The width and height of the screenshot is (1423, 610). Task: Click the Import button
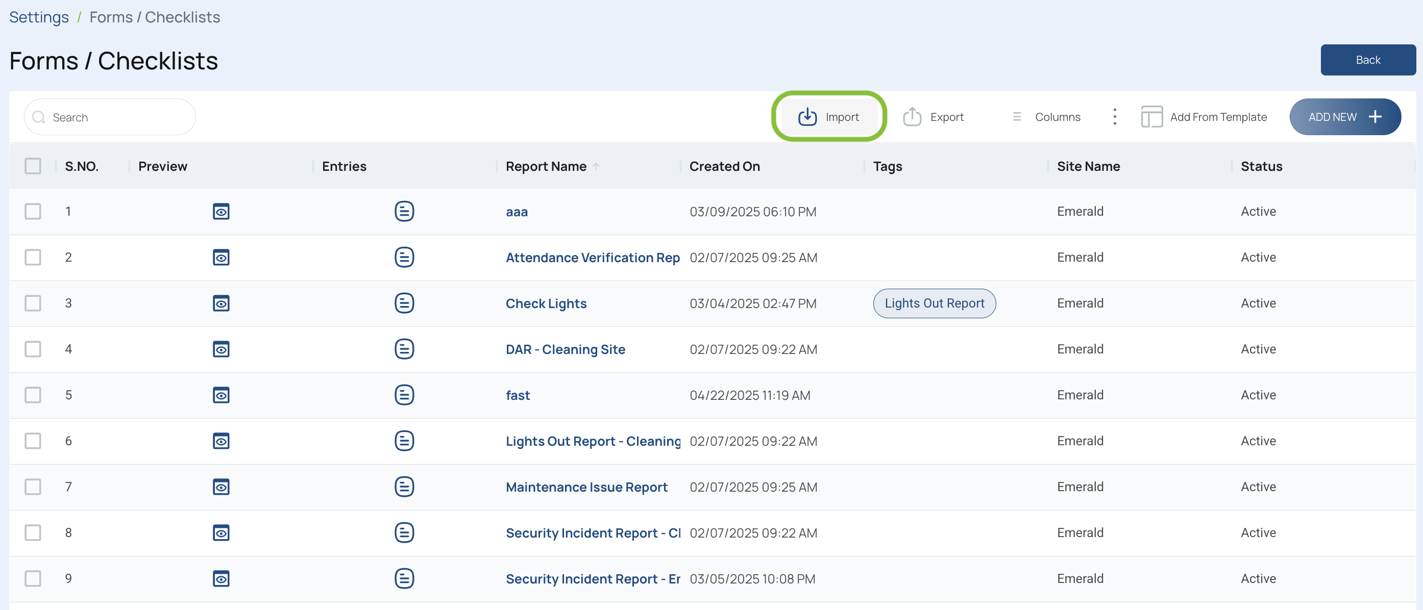[x=828, y=116]
